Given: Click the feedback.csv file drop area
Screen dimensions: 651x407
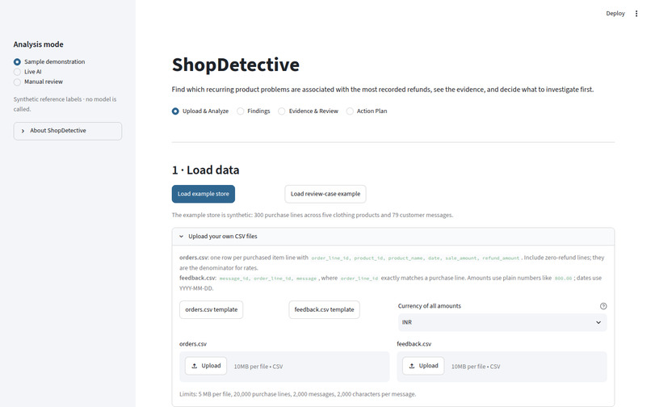Looking at the screenshot, I should click(502, 367).
